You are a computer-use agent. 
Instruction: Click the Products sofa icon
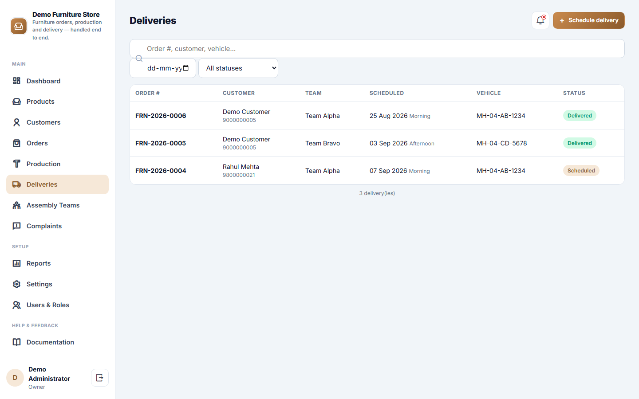point(17,102)
